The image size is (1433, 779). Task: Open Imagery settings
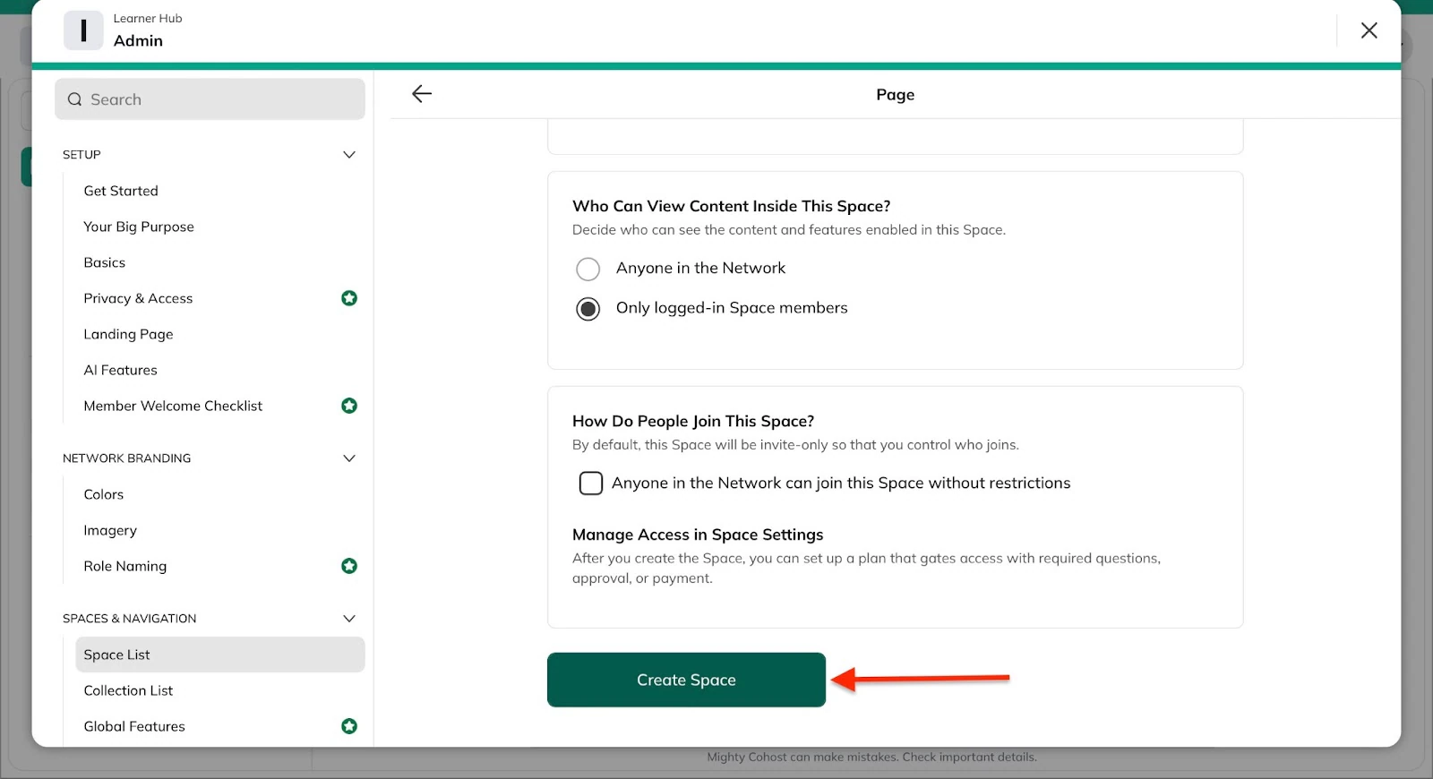click(110, 530)
